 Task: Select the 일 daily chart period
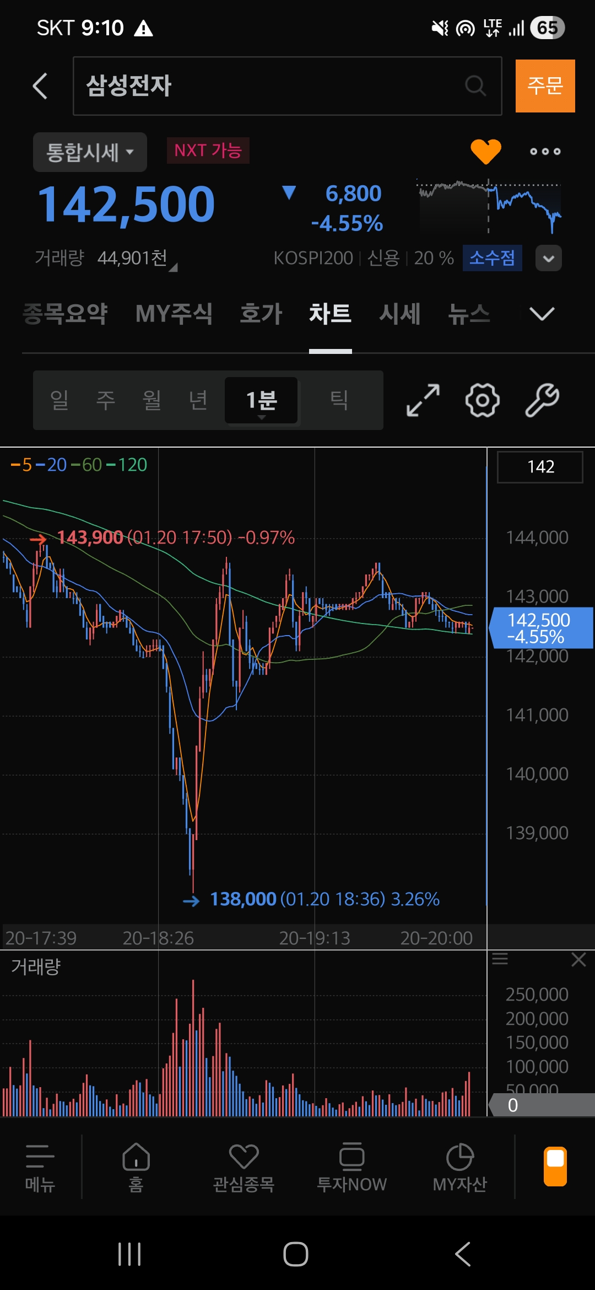coord(59,400)
